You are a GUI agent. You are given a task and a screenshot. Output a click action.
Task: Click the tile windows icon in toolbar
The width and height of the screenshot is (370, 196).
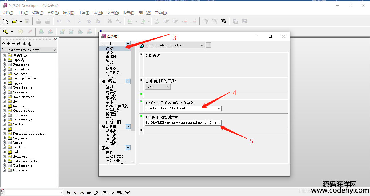[244, 21]
